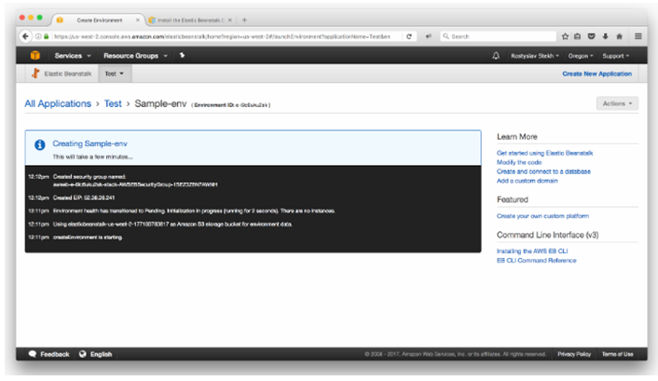The image size is (658, 381).
Task: Bookmark this page with the star icon
Action: [565, 36]
